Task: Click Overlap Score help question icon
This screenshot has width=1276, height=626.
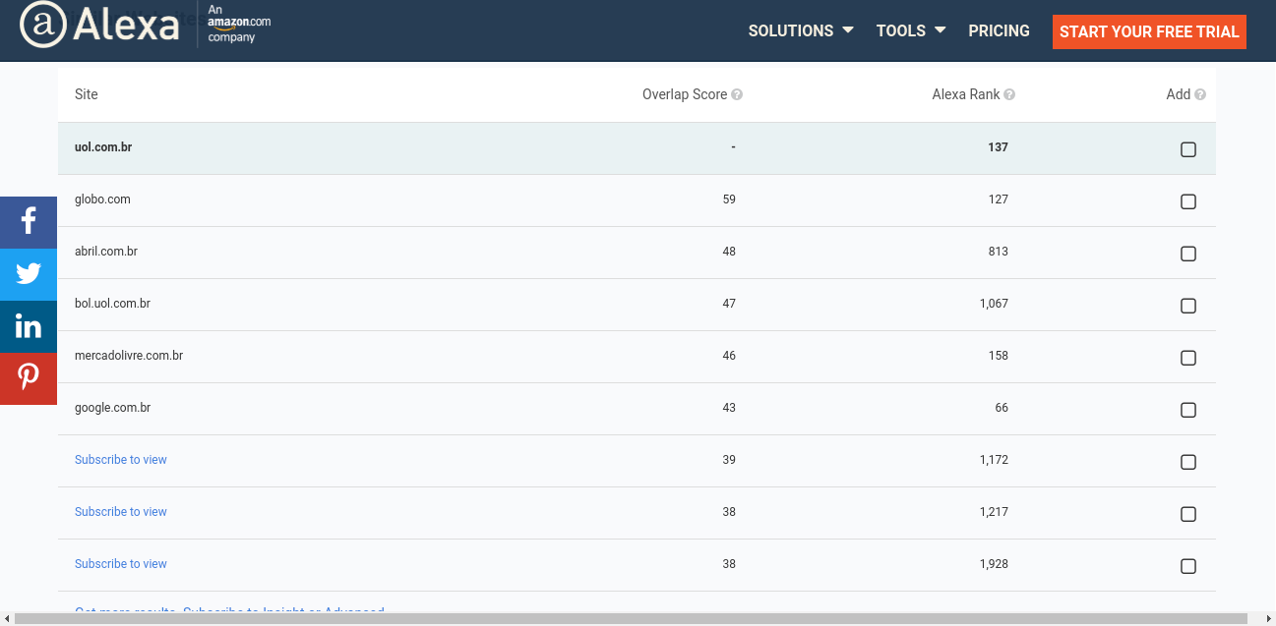Action: [x=737, y=95]
